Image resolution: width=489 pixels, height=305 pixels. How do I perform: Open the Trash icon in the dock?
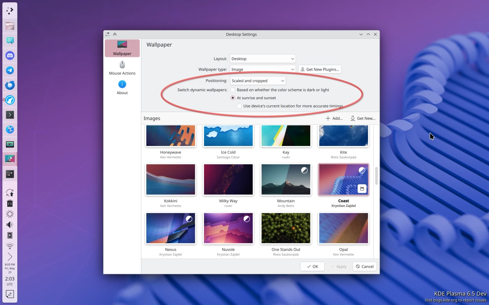coord(10,203)
